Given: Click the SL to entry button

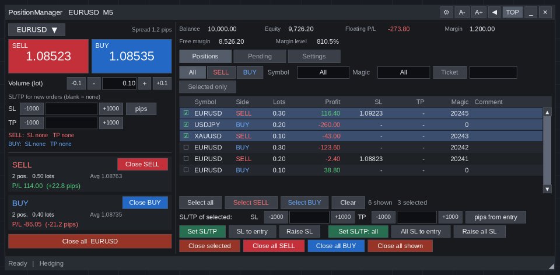Looking at the screenshot, I should [252, 231].
